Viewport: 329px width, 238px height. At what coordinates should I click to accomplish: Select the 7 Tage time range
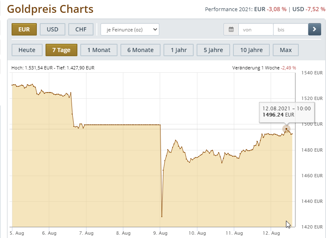[x=61, y=50]
